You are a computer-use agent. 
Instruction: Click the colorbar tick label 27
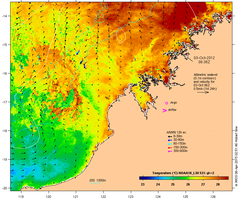tap(203, 184)
